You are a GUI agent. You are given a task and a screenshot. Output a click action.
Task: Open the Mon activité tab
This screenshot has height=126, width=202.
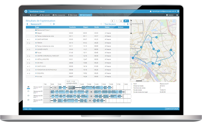(44, 15)
